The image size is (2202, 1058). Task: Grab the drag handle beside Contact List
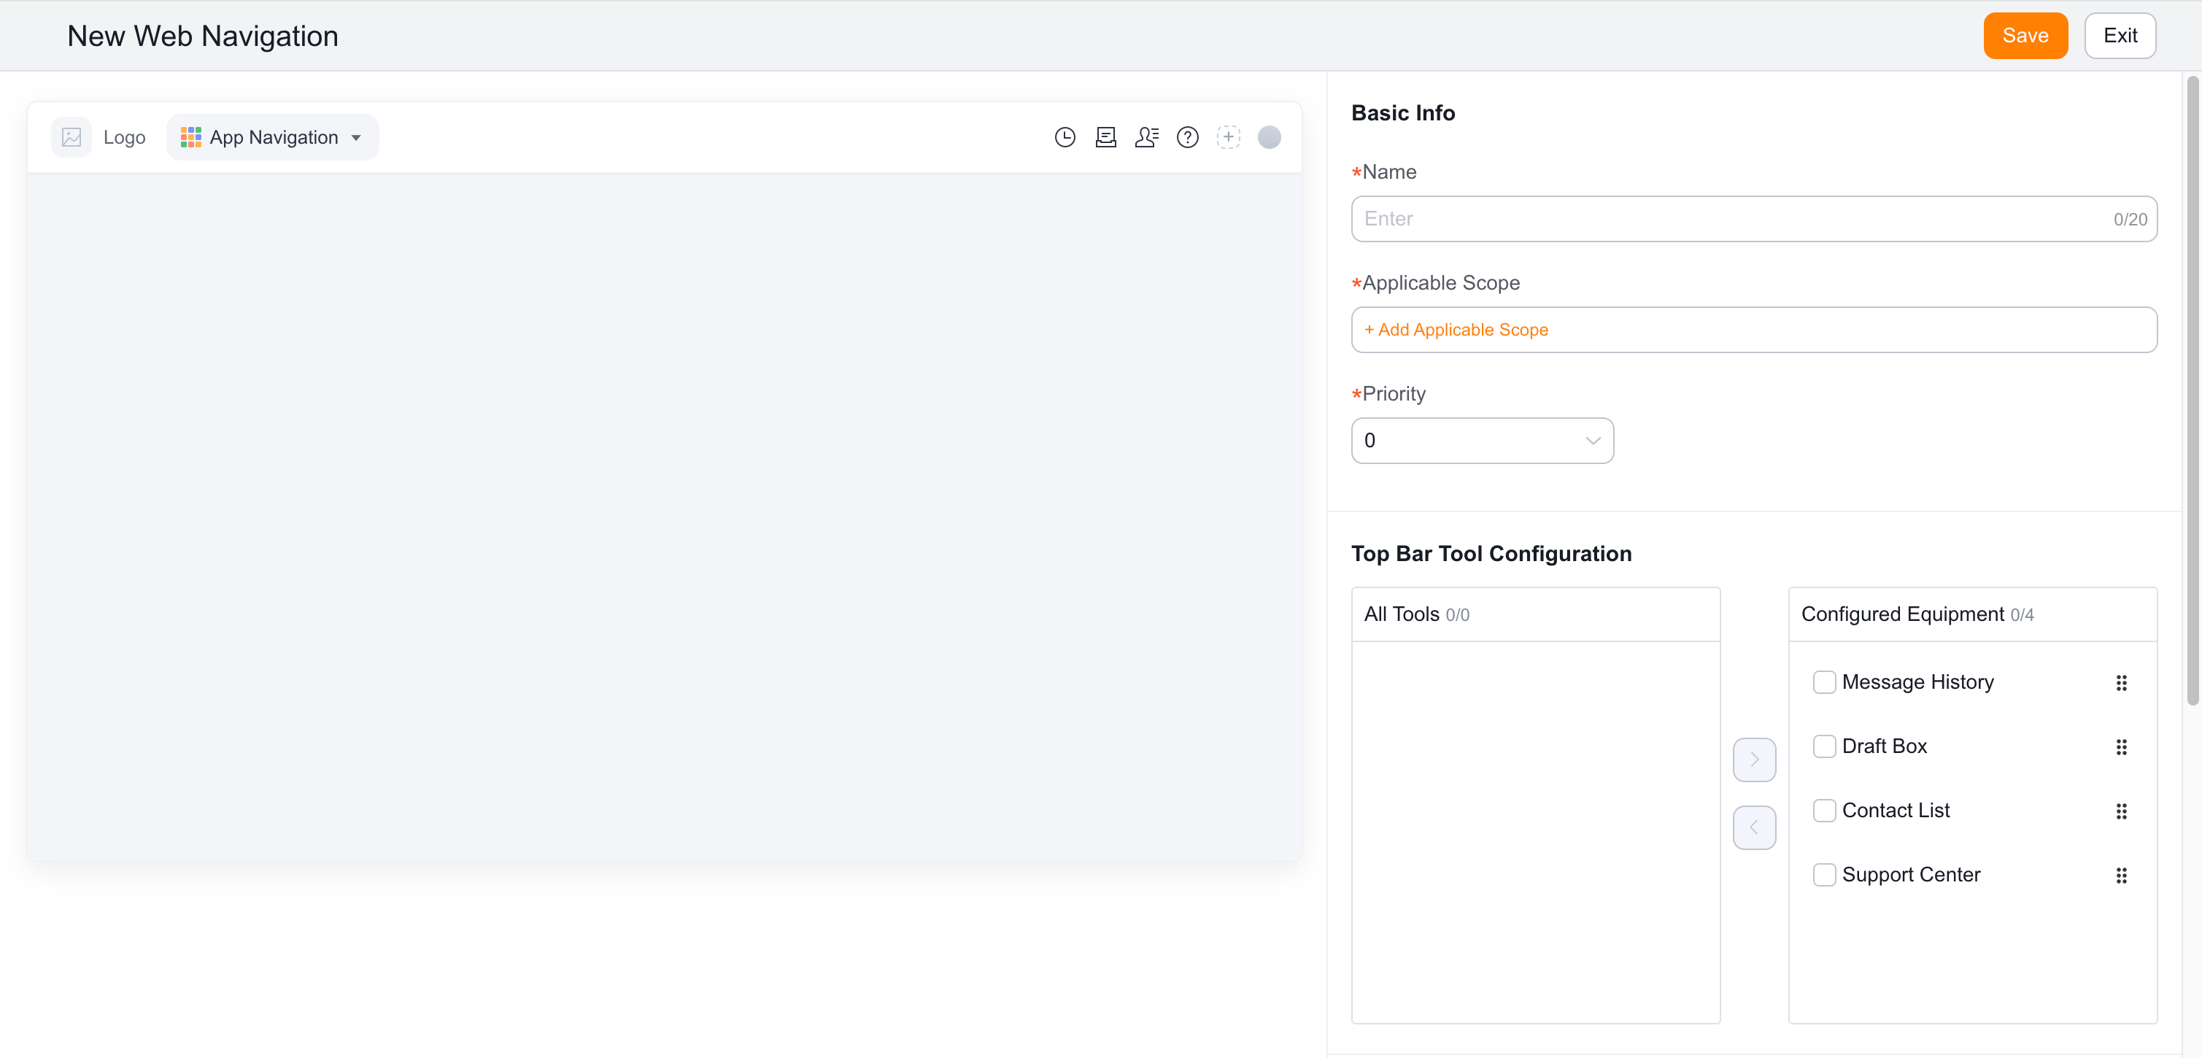(x=2122, y=811)
